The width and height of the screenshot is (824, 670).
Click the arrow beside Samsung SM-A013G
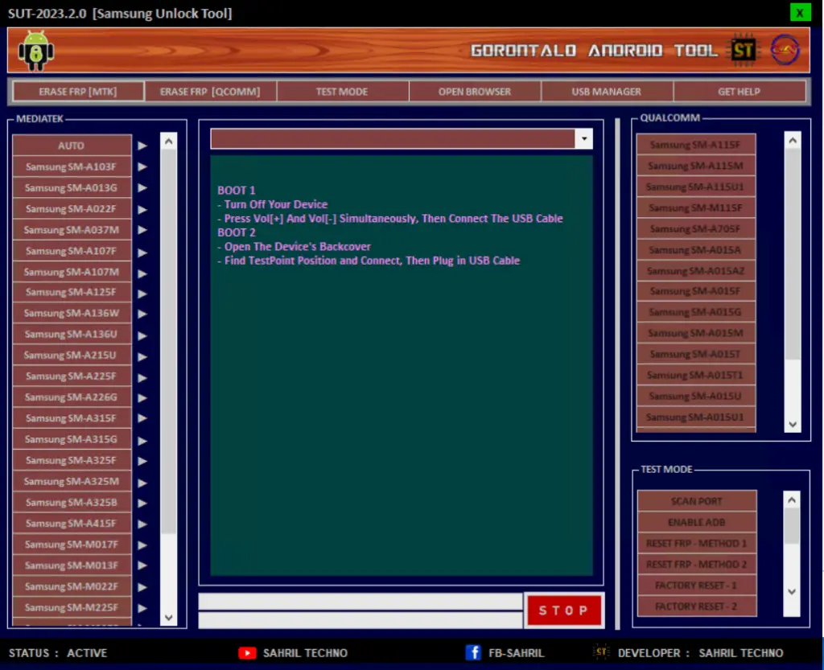coord(142,187)
